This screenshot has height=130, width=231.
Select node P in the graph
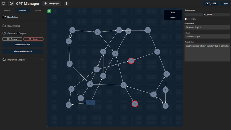148,30
